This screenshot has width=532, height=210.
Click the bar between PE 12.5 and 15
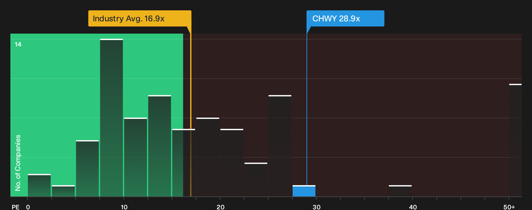point(160,146)
